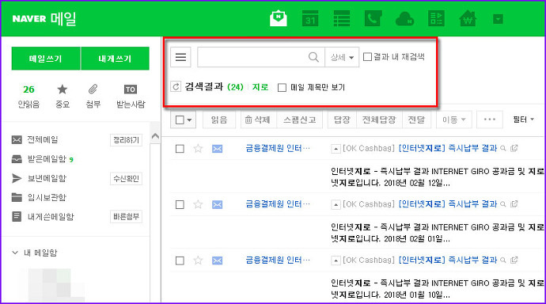
Task: Show unread mails via 26 안읽음
Action: point(28,96)
